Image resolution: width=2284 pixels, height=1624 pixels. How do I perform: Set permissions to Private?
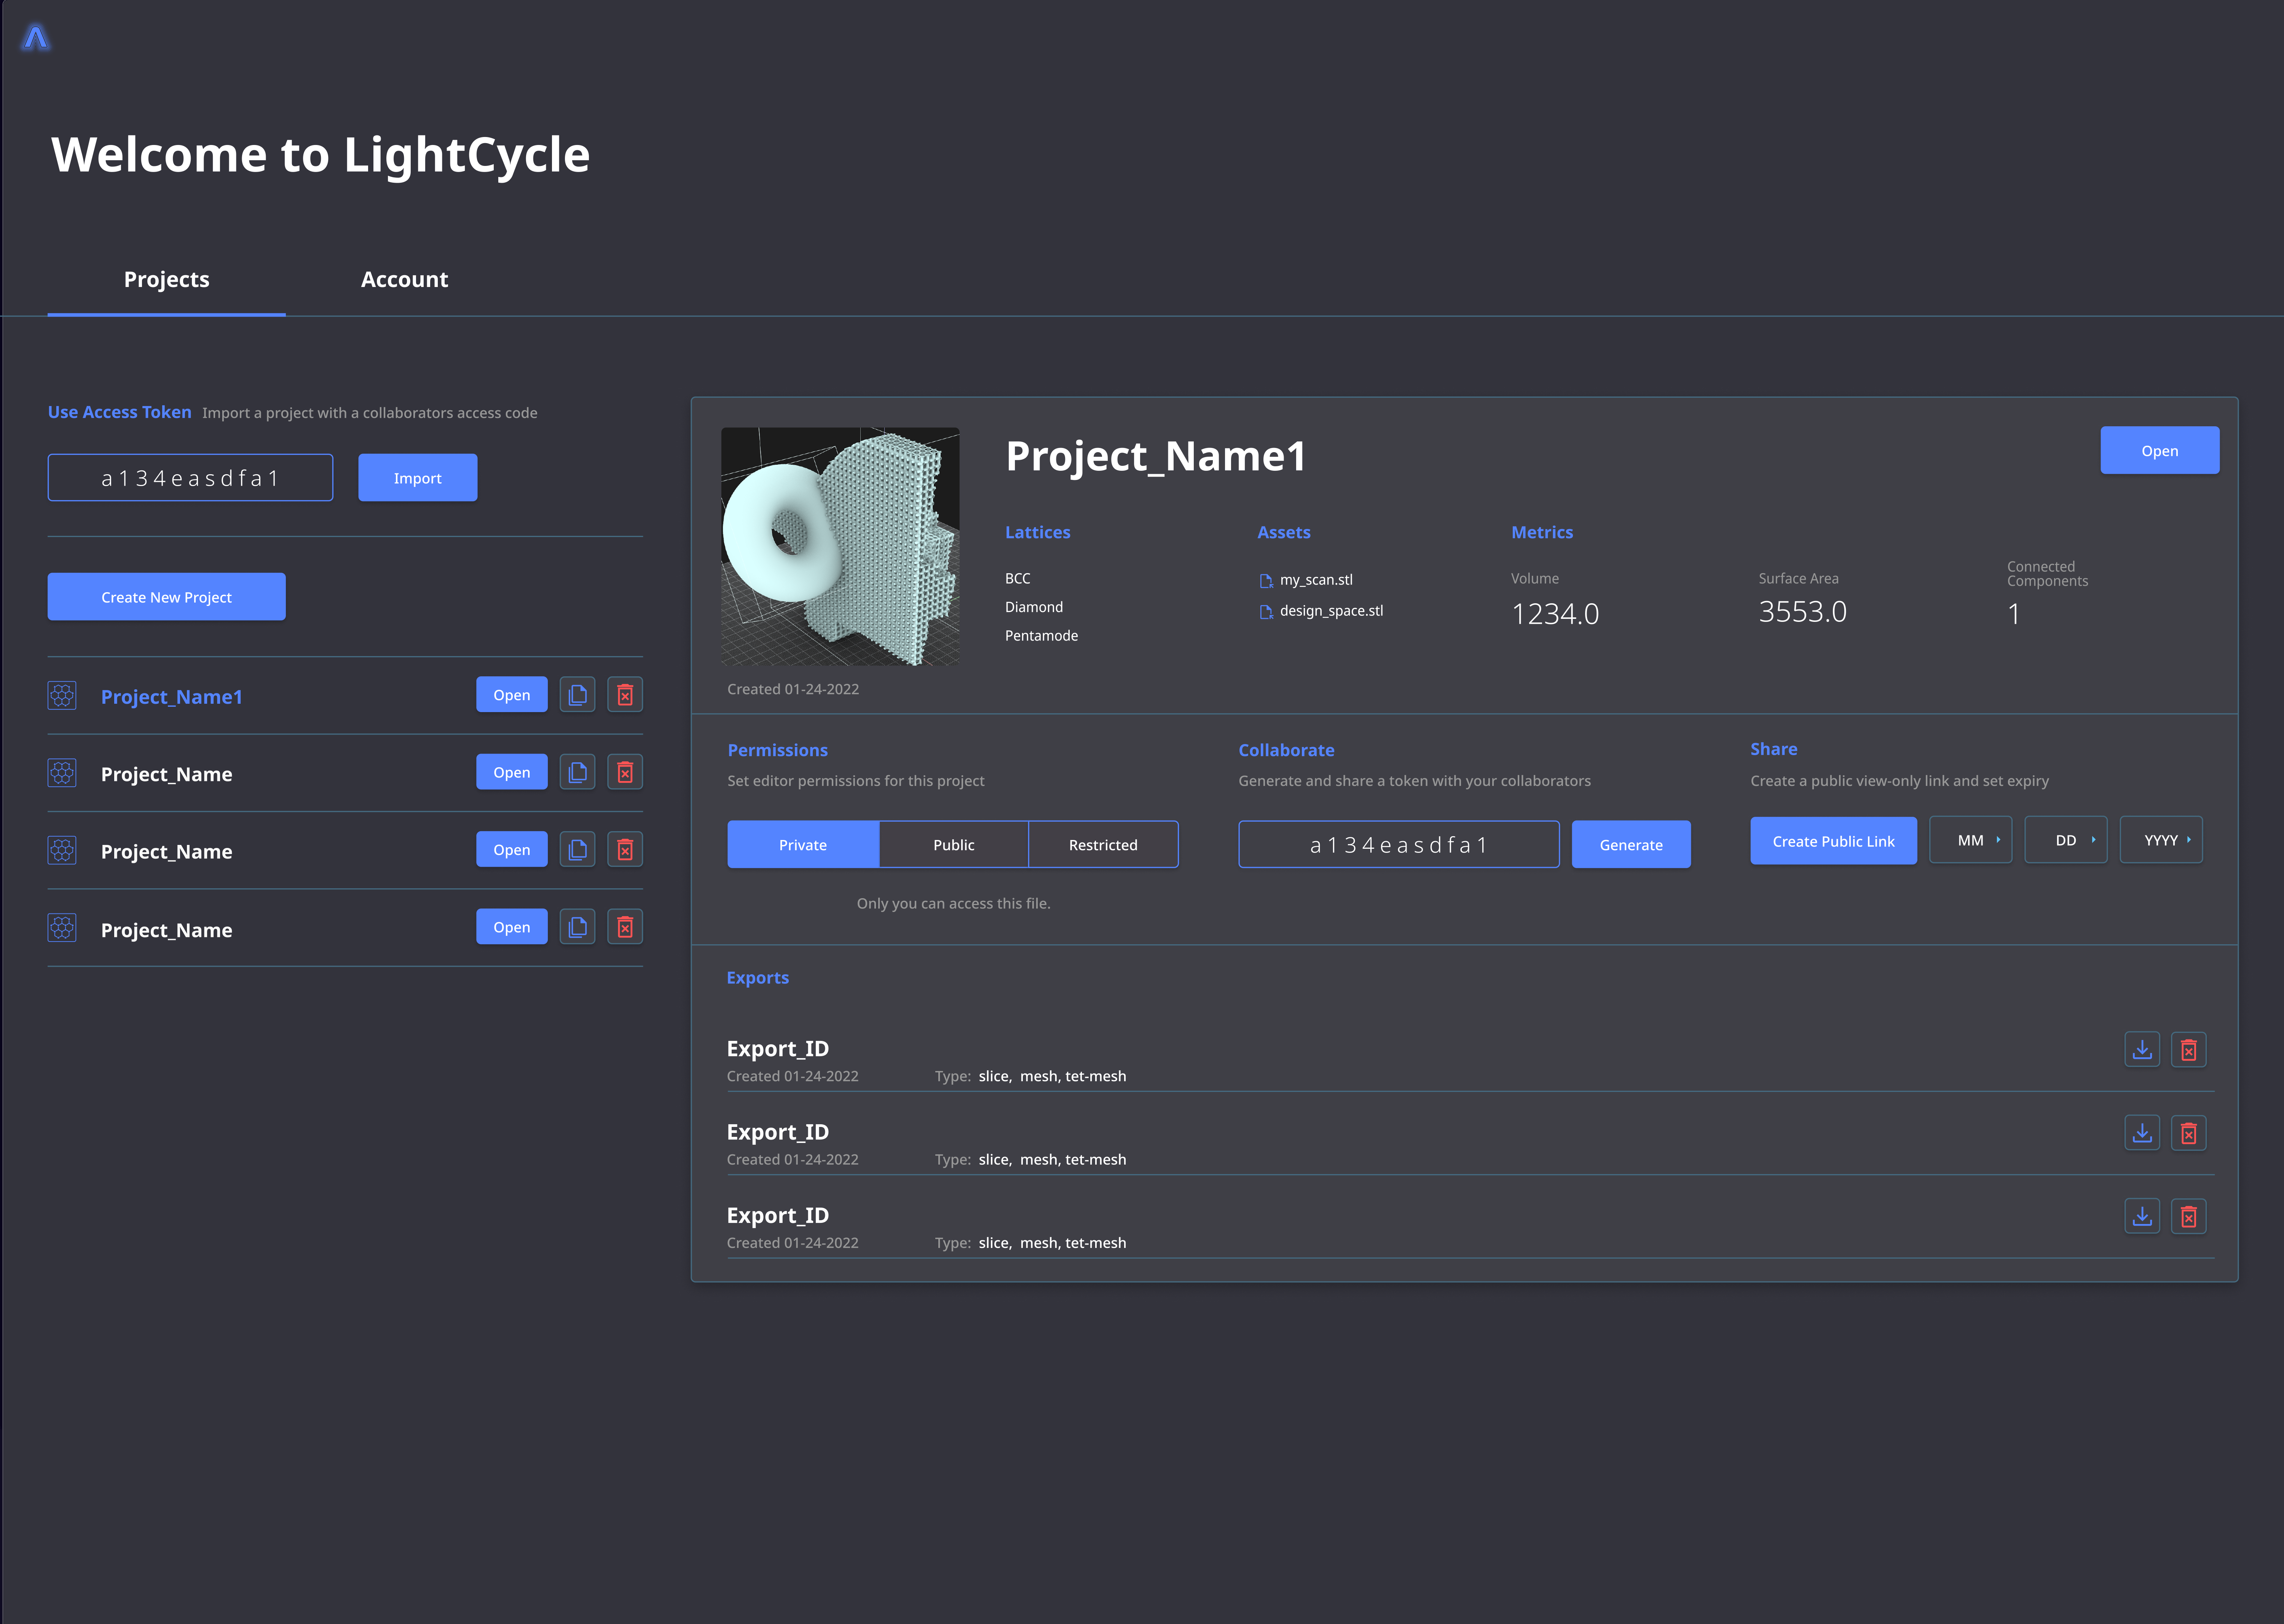803,845
